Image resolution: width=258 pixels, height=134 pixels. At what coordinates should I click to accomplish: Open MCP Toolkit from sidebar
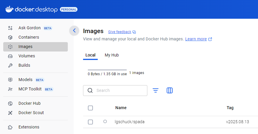30,89
